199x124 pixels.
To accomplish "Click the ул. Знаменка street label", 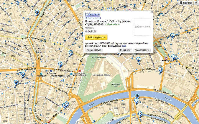I will [61, 90].
